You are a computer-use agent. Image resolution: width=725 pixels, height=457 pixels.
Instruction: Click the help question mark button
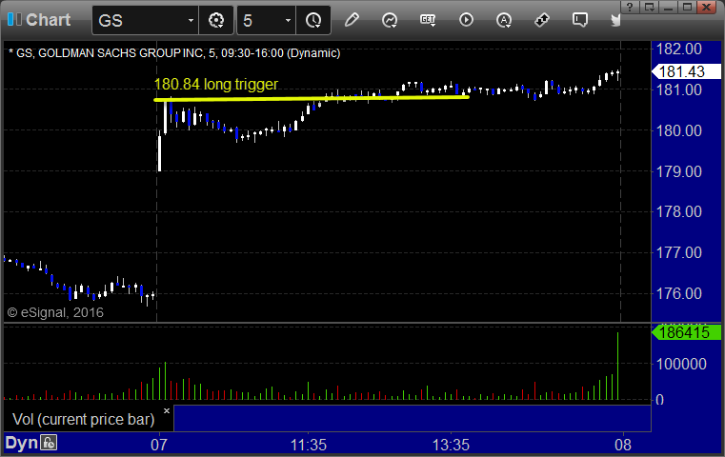(630, 7)
